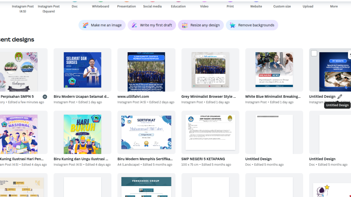Tick the selection checkbox on the Untitled Design card

click(x=314, y=53)
